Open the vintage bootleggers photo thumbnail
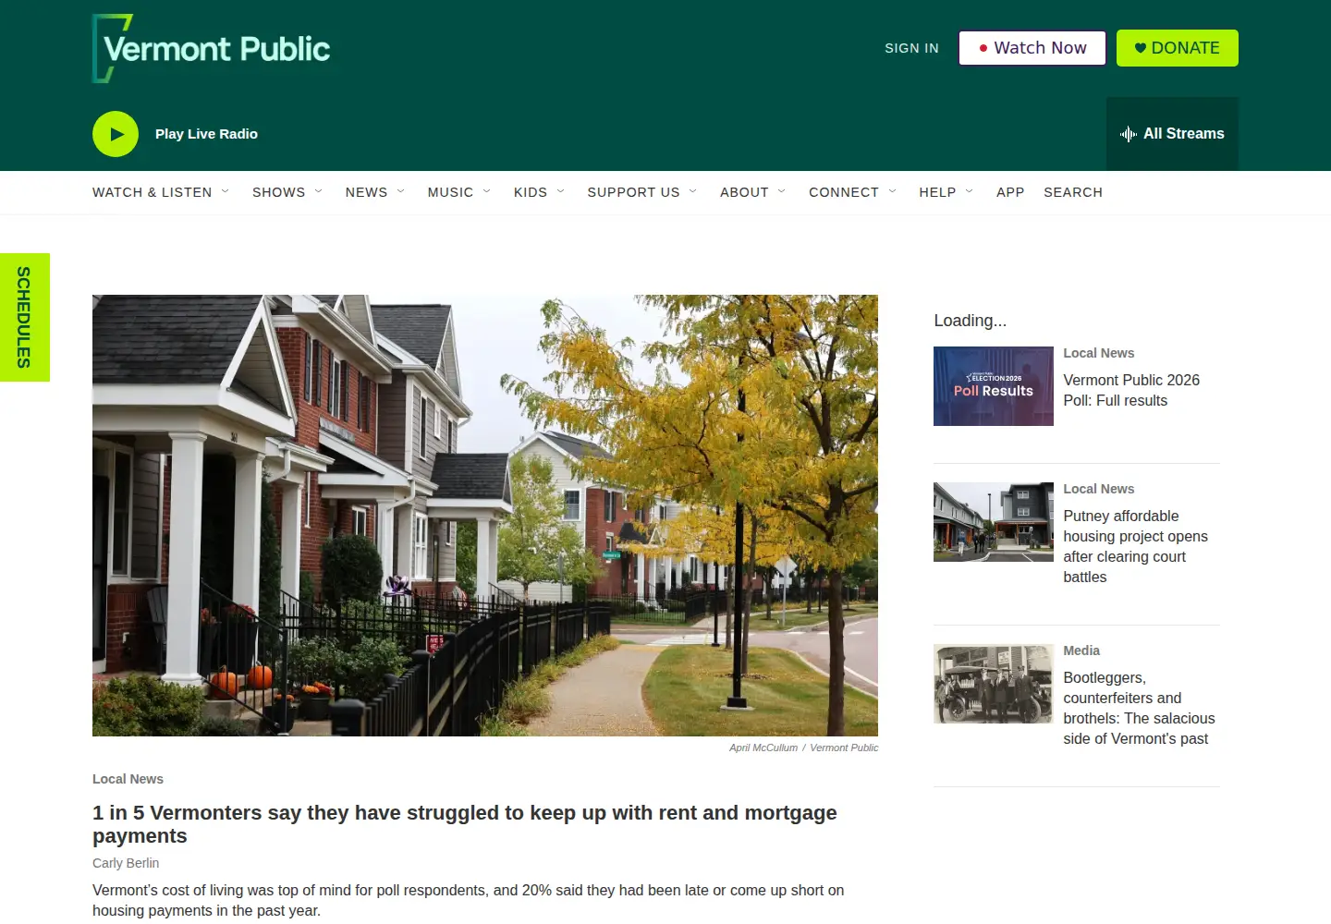The image size is (1331, 924). pos(994,684)
